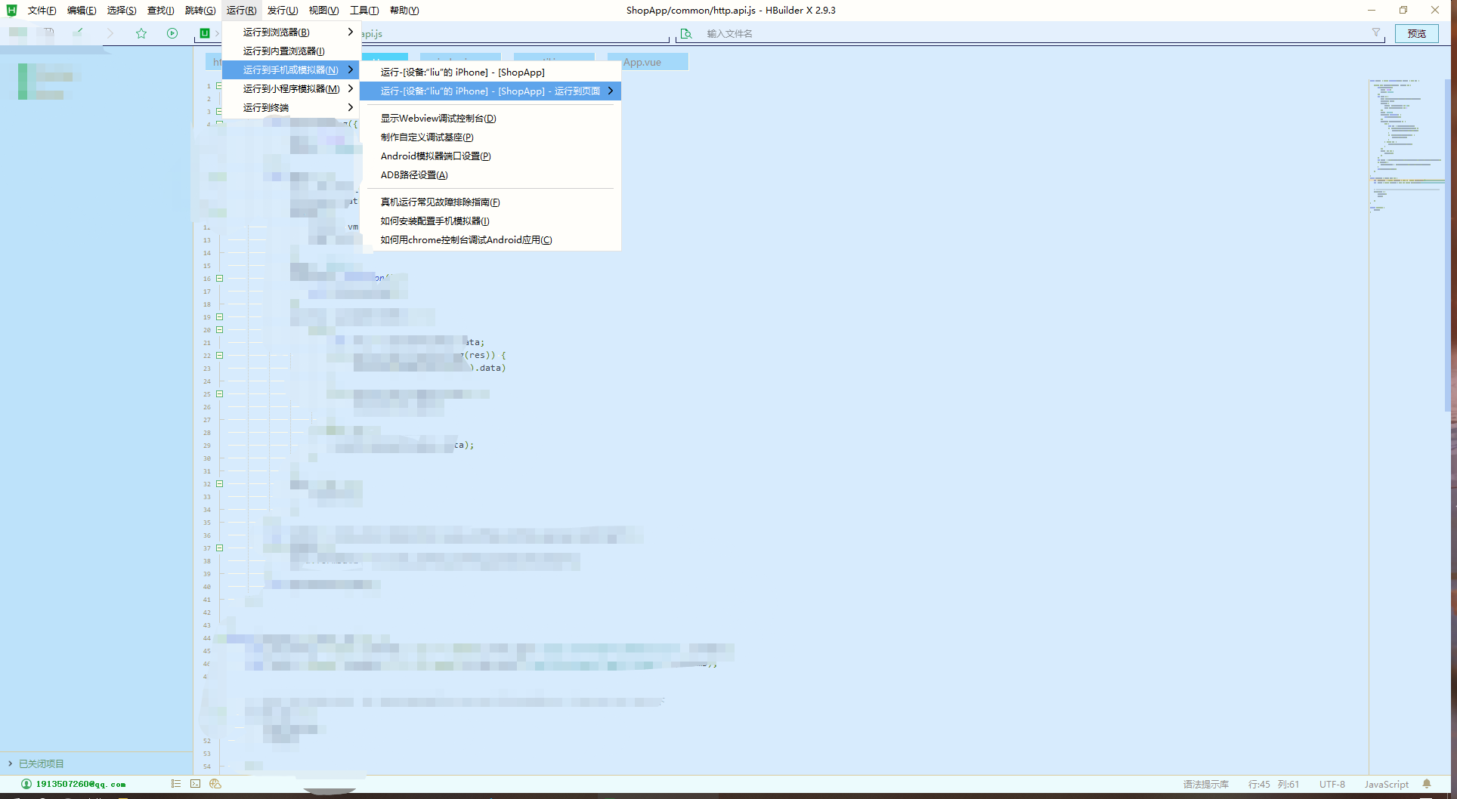Screen dimensions: 1457x799
Task: Expand the 运行到终端 submenu arrow
Action: (x=350, y=107)
